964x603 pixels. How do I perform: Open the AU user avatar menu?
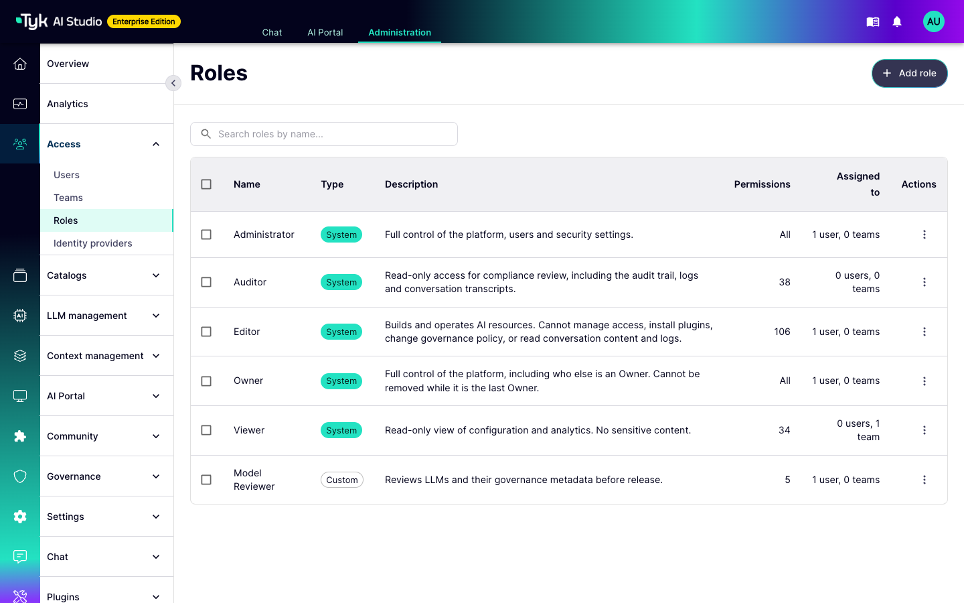(x=934, y=21)
